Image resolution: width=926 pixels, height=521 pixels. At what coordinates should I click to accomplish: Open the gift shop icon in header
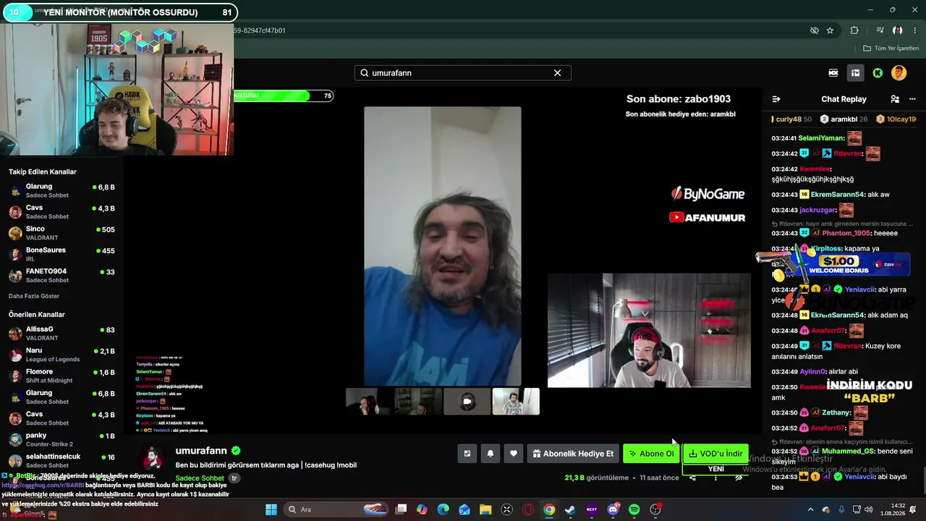click(855, 73)
